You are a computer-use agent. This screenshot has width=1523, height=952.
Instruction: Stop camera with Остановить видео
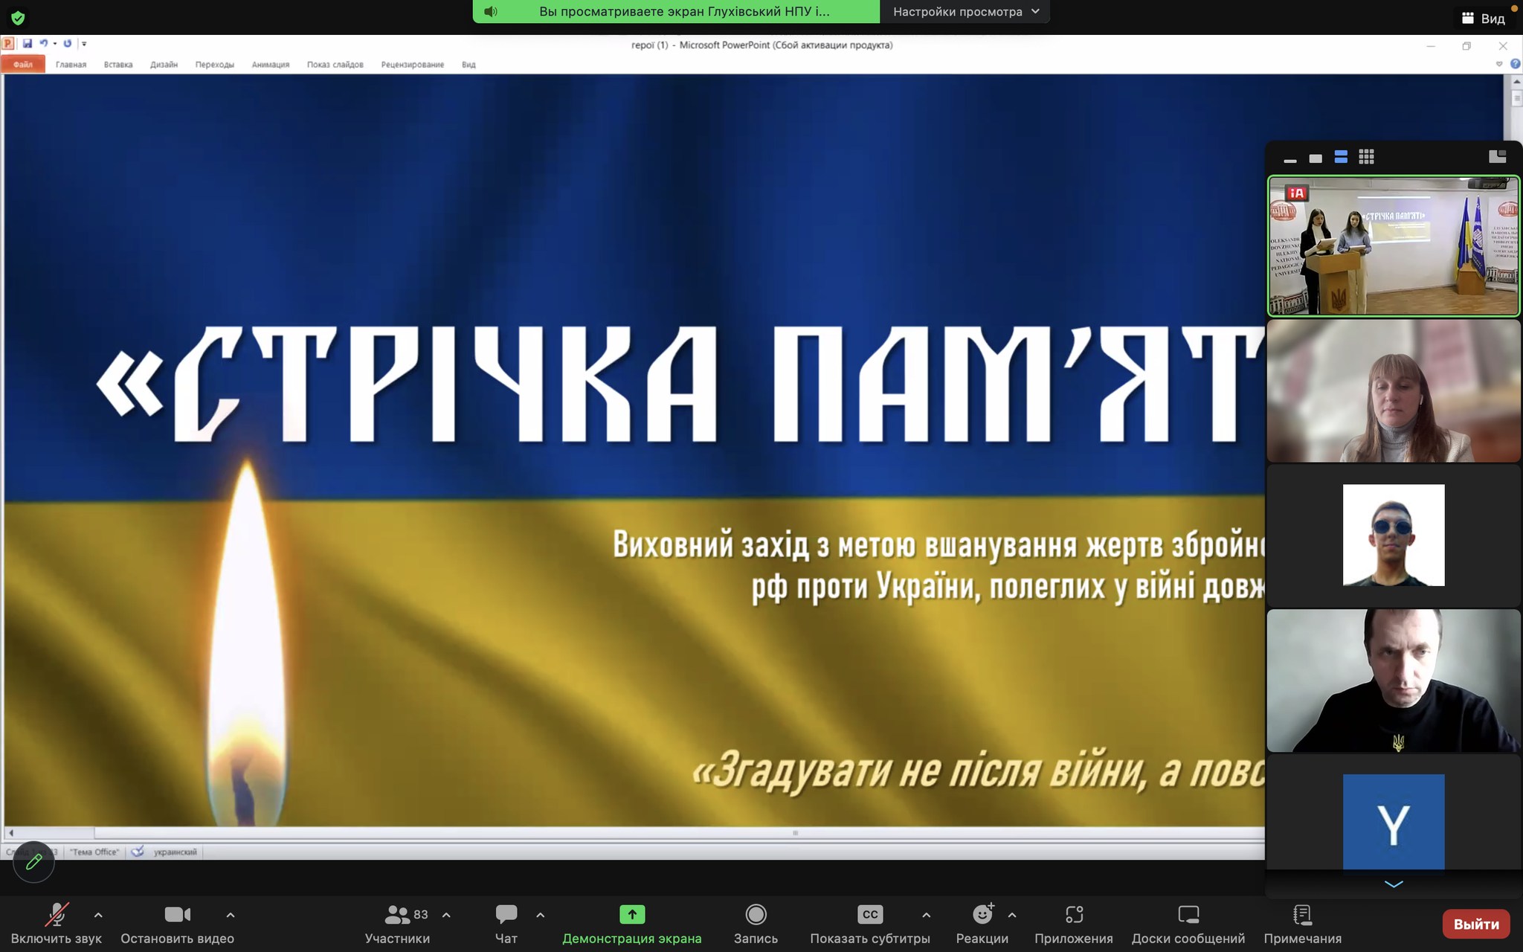(177, 924)
